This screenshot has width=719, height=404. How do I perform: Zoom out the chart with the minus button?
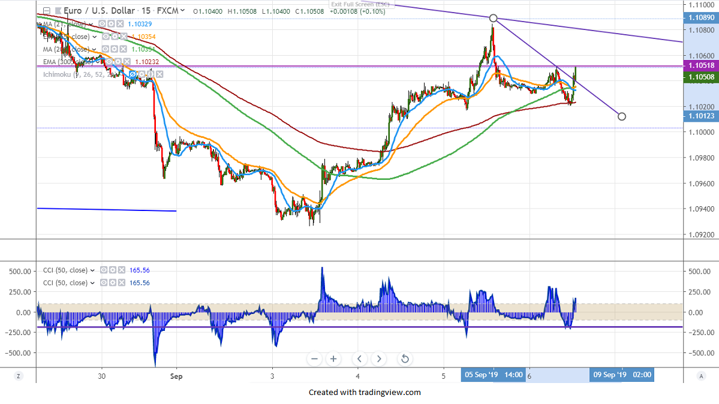coord(314,359)
